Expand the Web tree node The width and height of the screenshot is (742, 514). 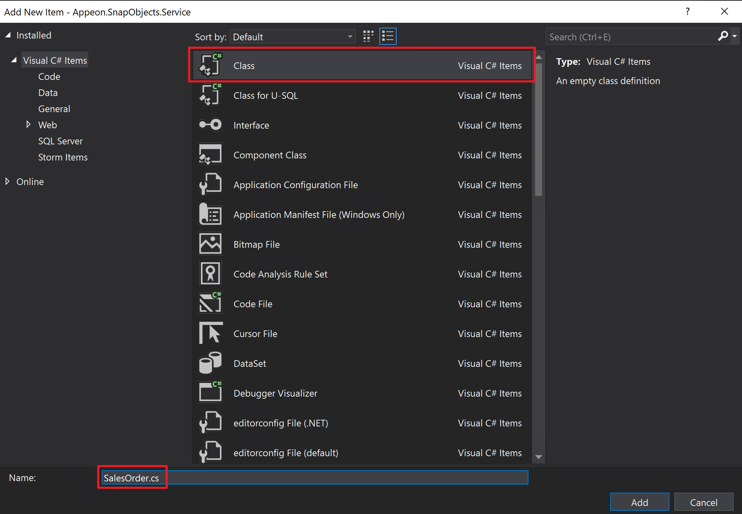tap(28, 125)
